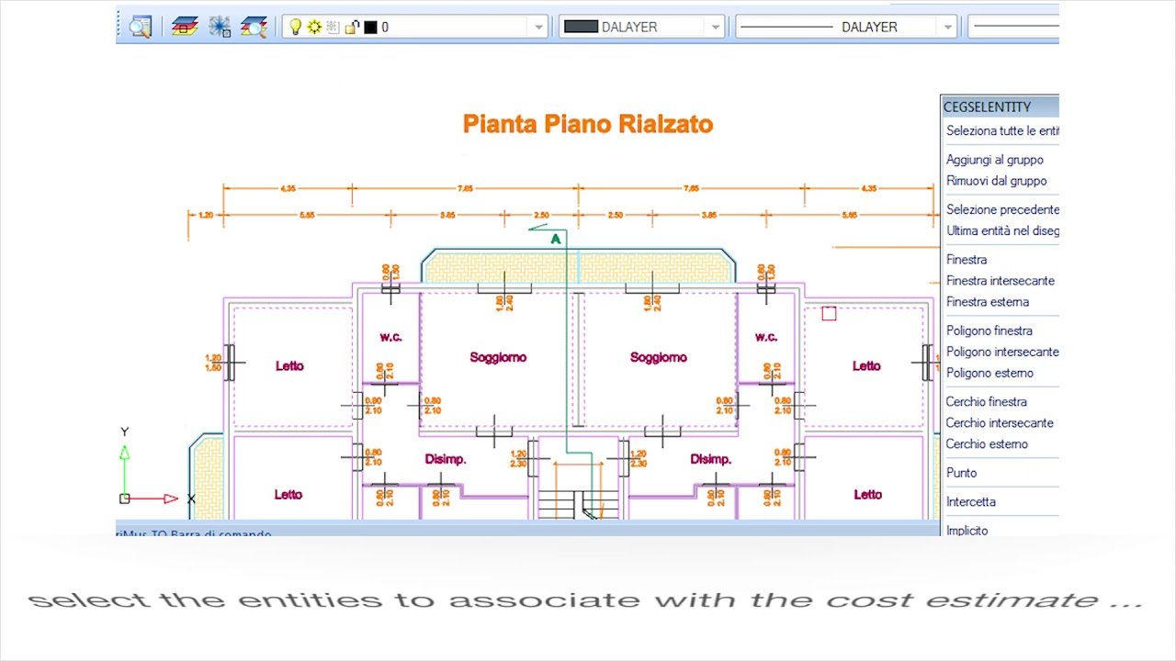Click the right Soggiorno room label

(659, 358)
